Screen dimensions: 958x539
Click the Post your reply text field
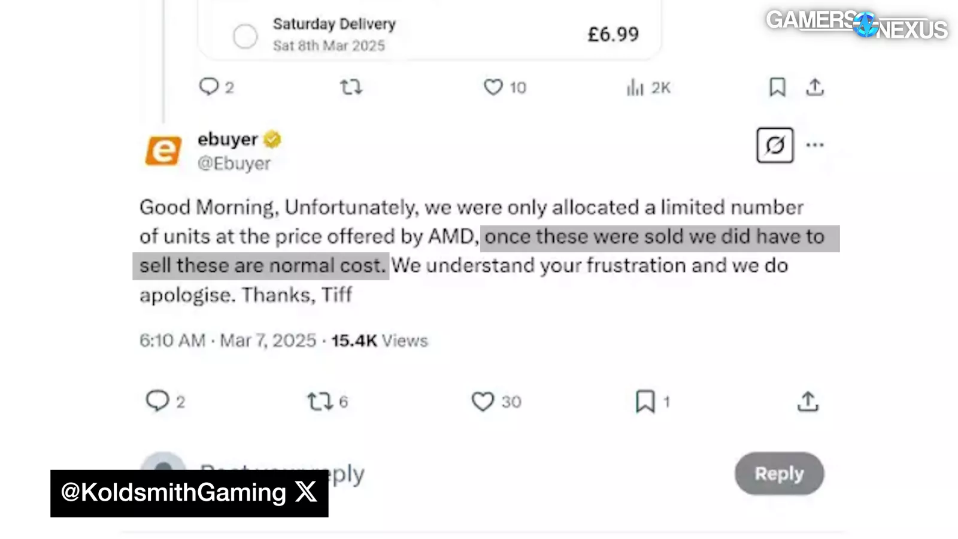coord(419,474)
